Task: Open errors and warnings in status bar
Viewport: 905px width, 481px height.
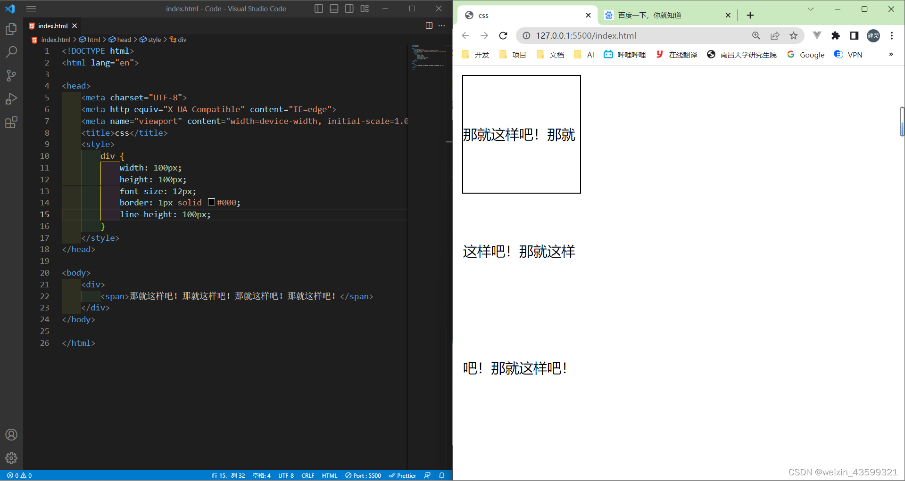Action: pyautogui.click(x=19, y=475)
